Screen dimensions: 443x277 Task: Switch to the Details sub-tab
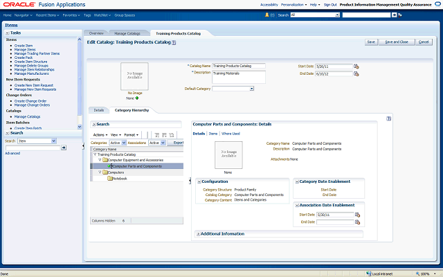point(99,110)
